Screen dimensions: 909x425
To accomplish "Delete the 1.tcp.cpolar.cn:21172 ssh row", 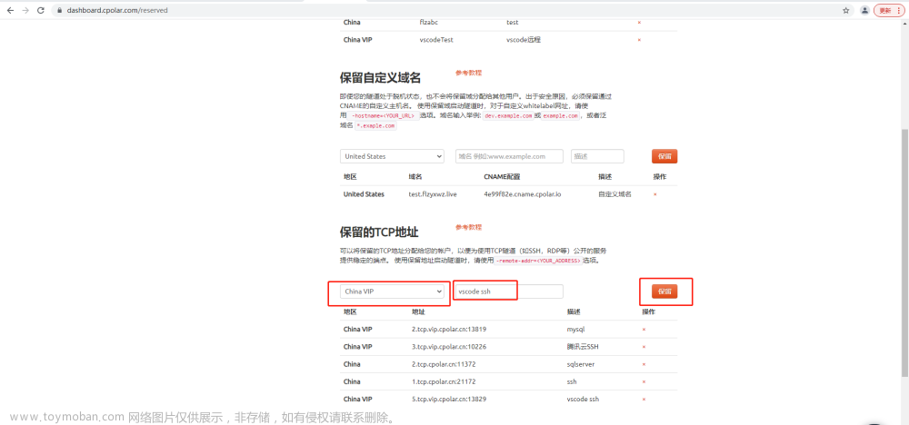I will 644,381.
